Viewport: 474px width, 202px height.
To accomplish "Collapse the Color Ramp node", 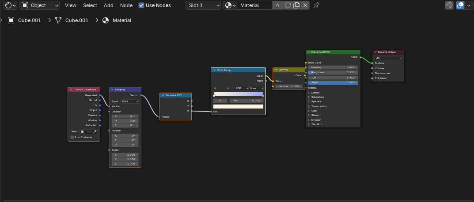I will point(214,70).
